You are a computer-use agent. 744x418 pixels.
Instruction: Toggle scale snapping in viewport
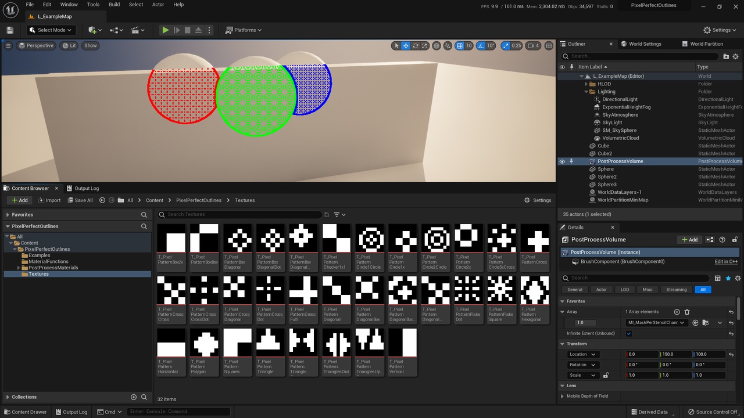pyautogui.click(x=505, y=46)
